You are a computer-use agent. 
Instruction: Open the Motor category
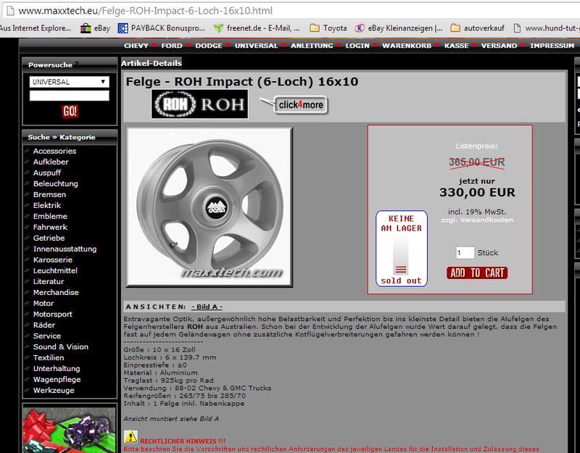tap(43, 303)
